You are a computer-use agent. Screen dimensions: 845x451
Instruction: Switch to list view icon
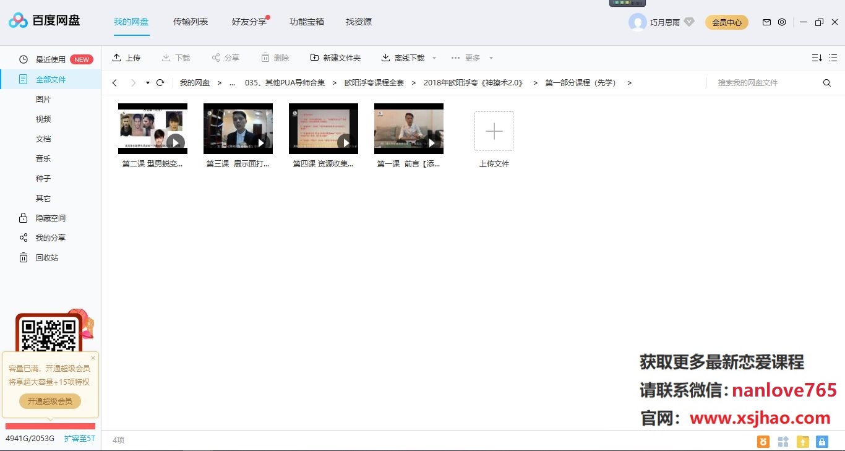(x=833, y=58)
